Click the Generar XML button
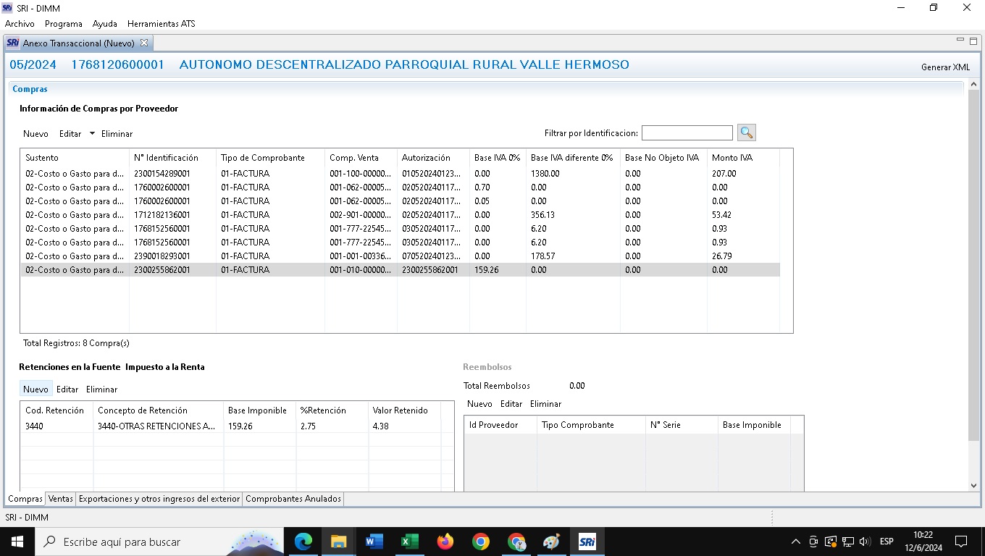This screenshot has width=985, height=556. 945,67
